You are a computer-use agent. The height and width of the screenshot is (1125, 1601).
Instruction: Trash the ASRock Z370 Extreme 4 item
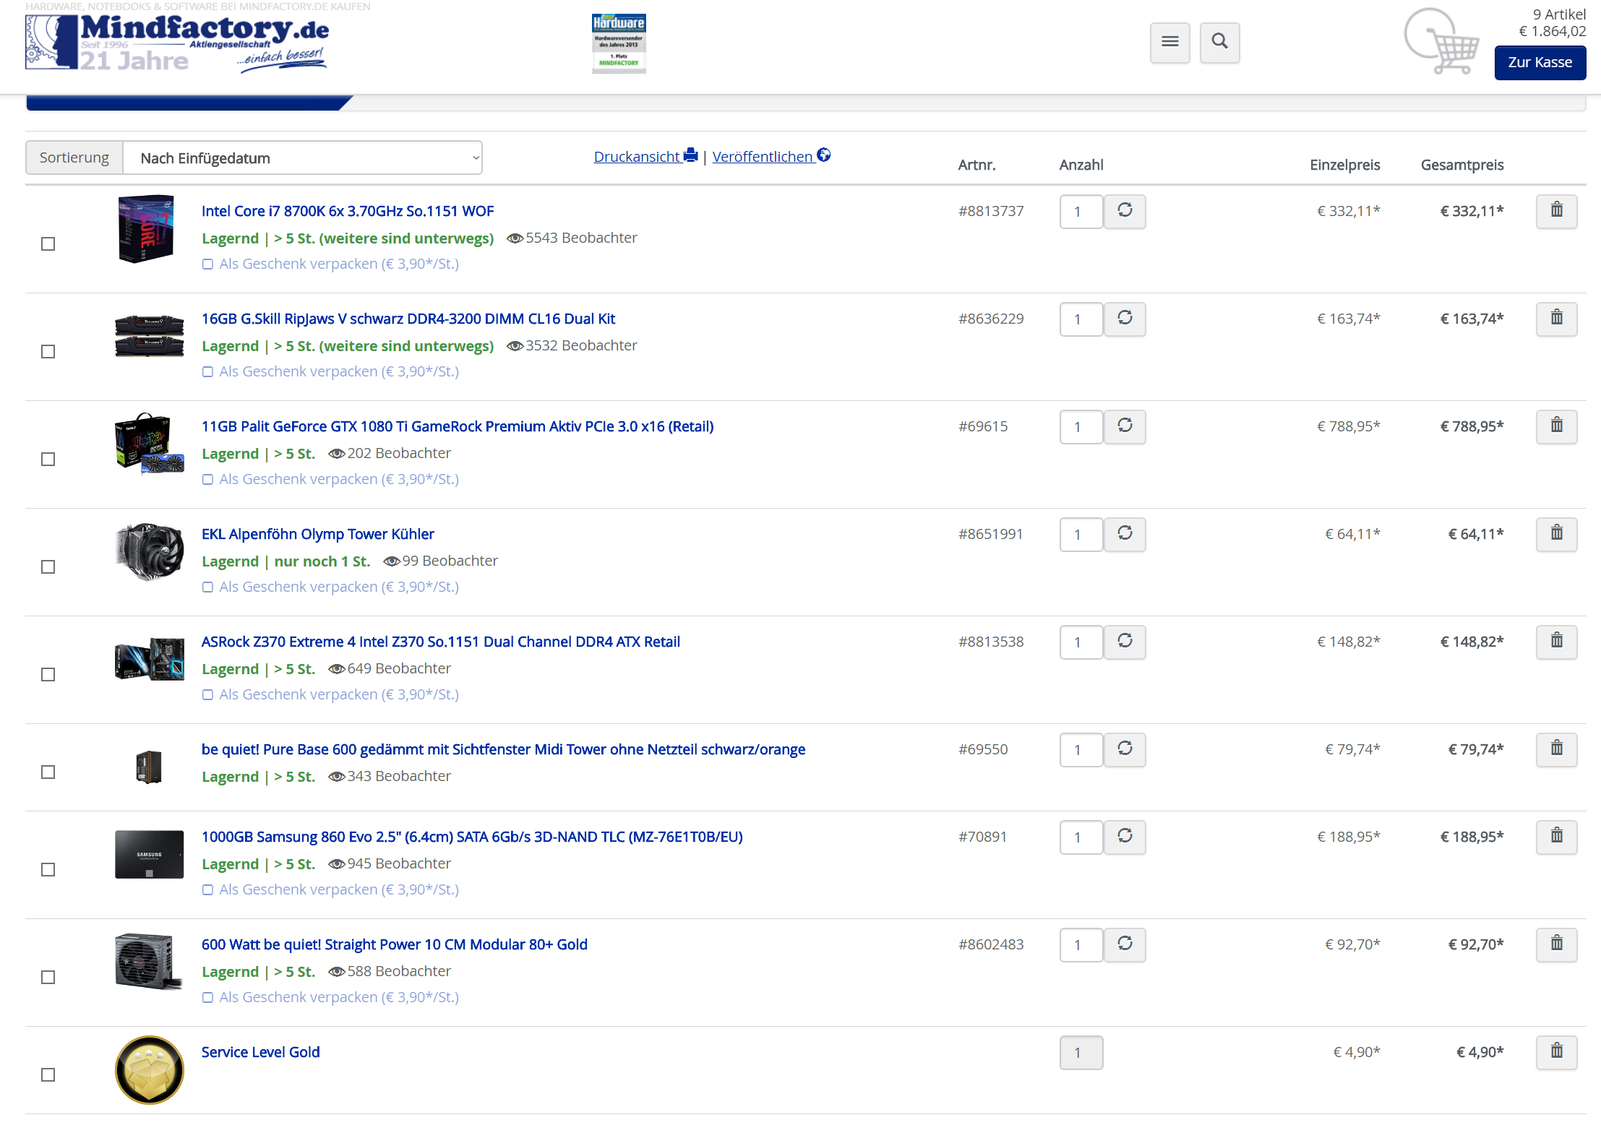(x=1556, y=642)
